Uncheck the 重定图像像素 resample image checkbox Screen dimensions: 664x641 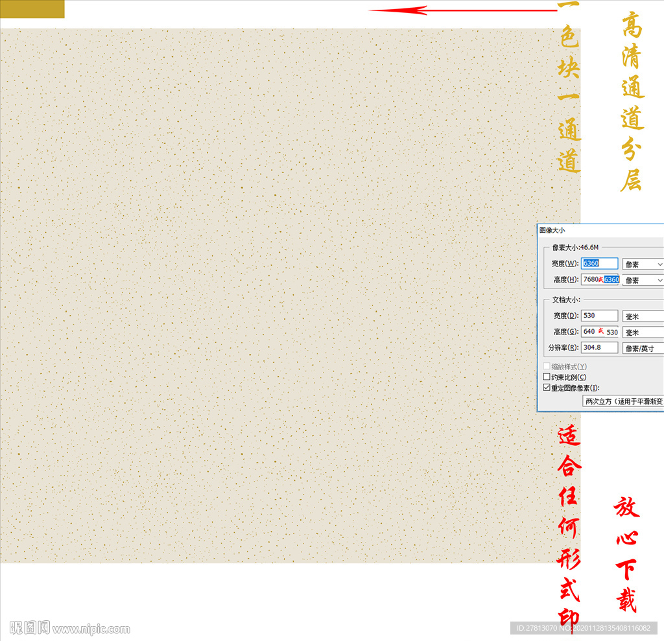[x=547, y=388]
